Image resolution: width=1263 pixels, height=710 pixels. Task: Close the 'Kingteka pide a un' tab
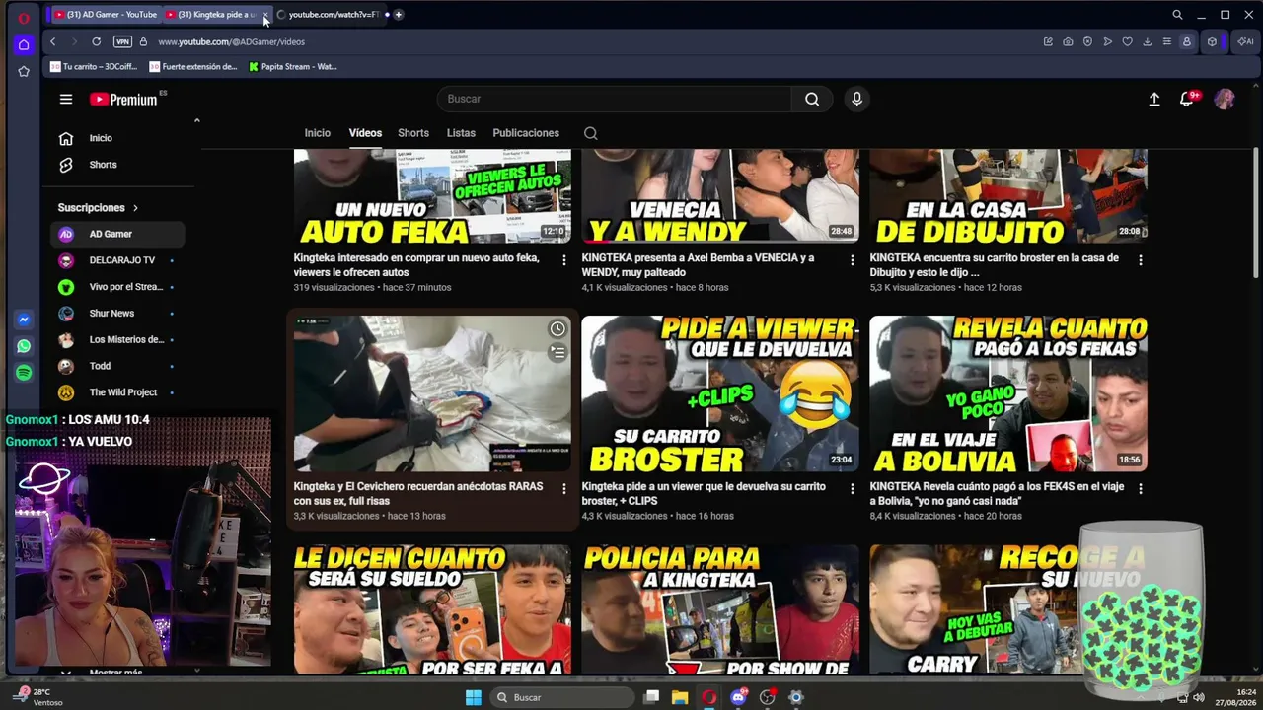[265, 15]
